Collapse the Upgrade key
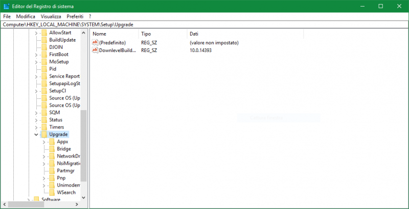 pyautogui.click(x=36, y=135)
